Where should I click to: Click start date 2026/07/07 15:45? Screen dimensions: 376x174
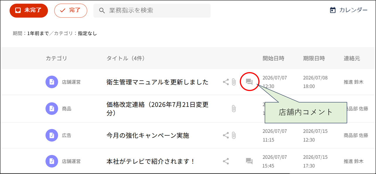pos(275,161)
